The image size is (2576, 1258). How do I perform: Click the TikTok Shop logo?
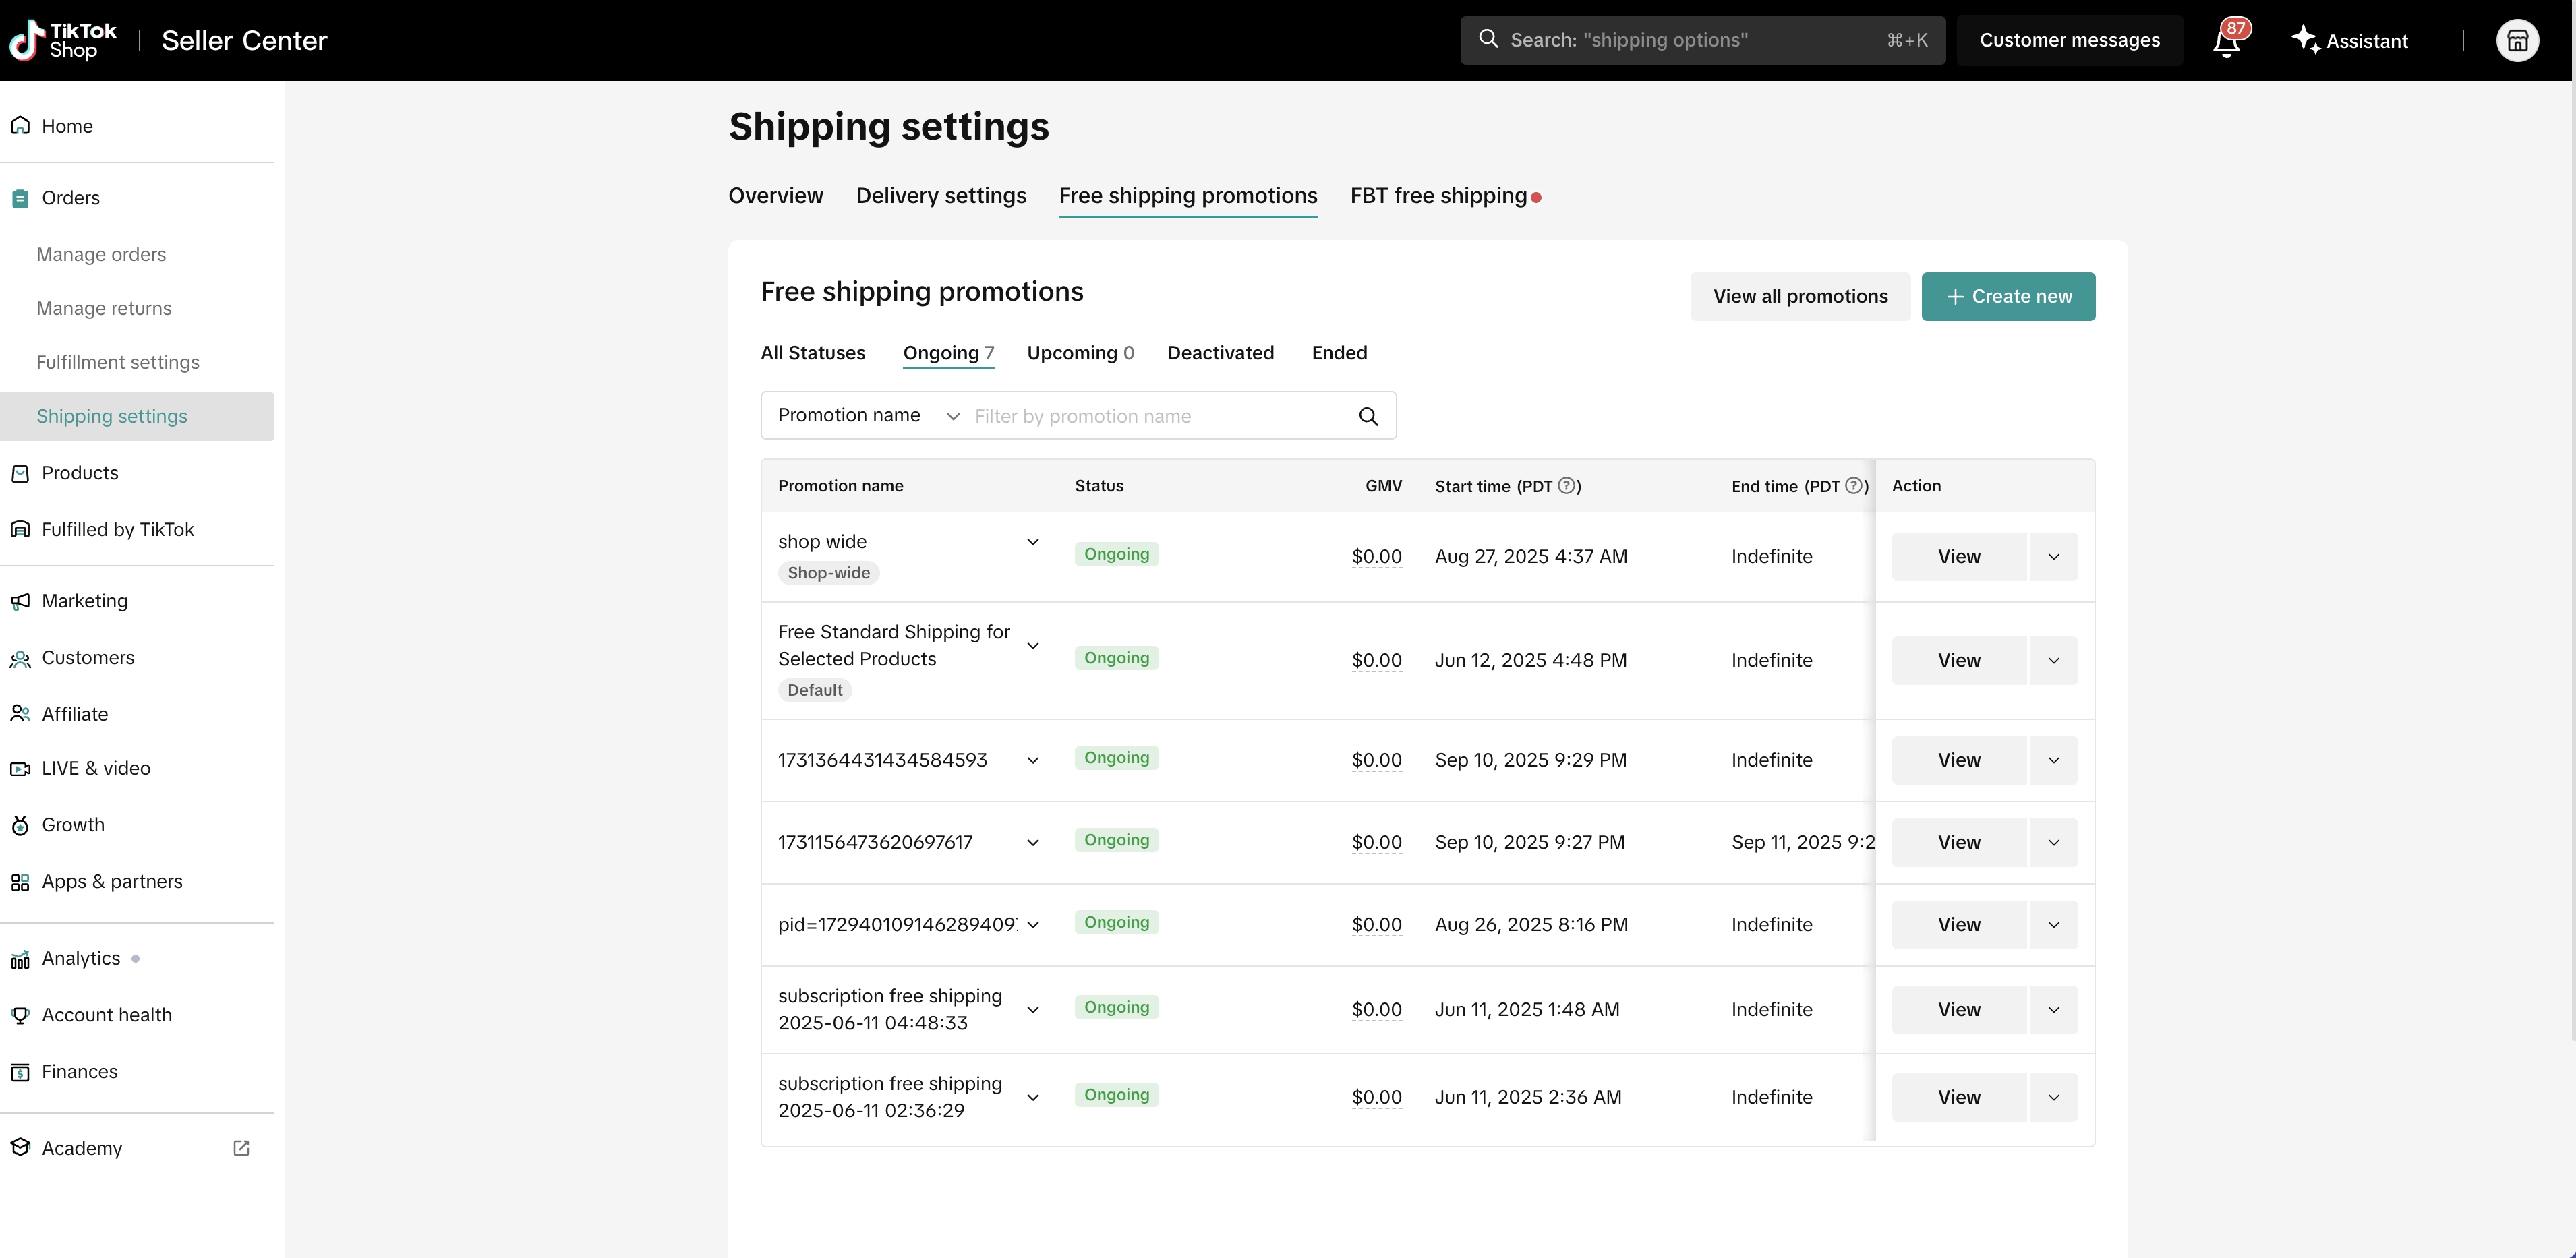pyautogui.click(x=64, y=40)
